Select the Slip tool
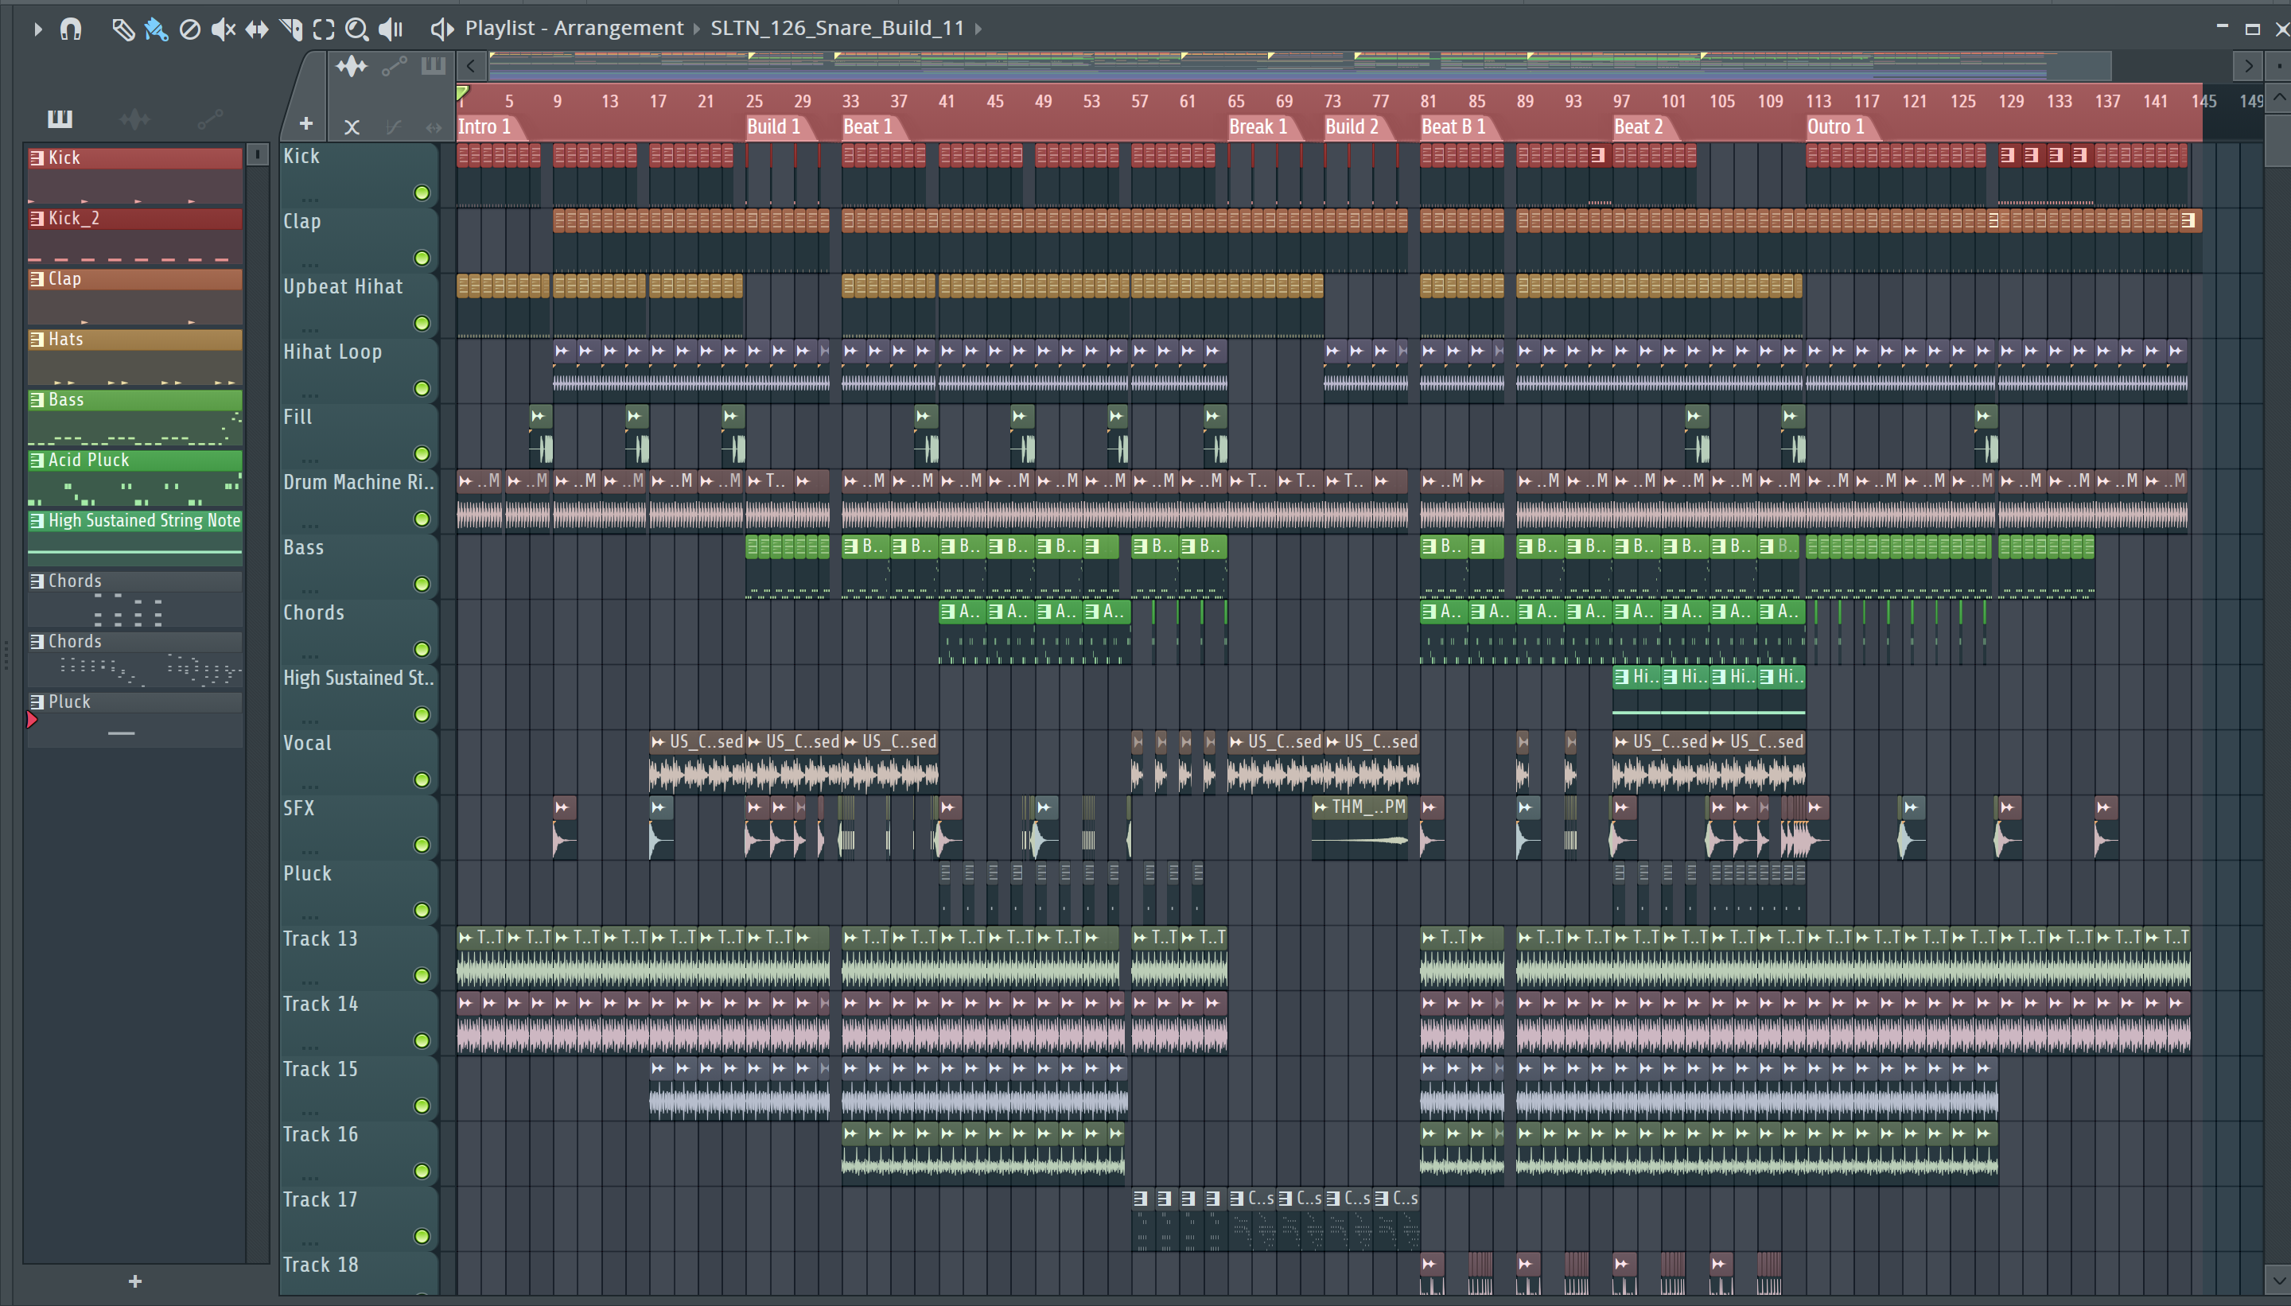Screen dimensions: 2291x1306 (x=257, y=29)
